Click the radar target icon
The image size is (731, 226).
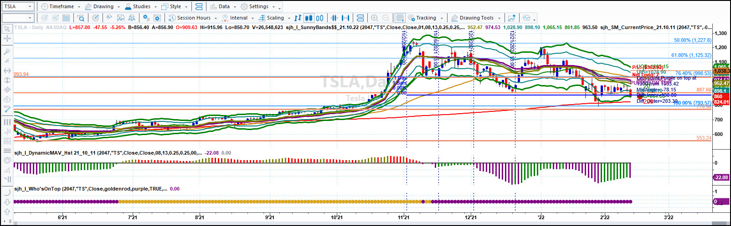95,18
